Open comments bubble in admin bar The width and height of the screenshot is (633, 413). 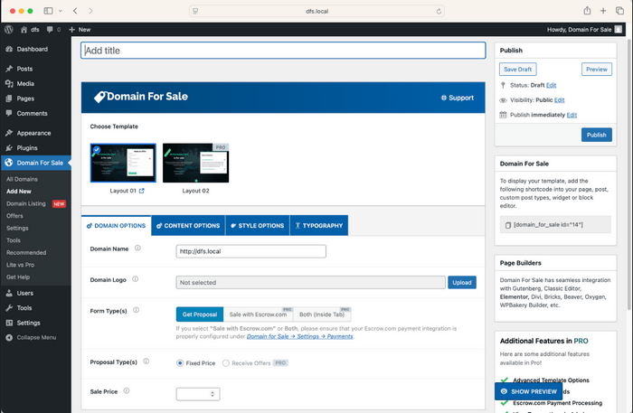(53, 30)
